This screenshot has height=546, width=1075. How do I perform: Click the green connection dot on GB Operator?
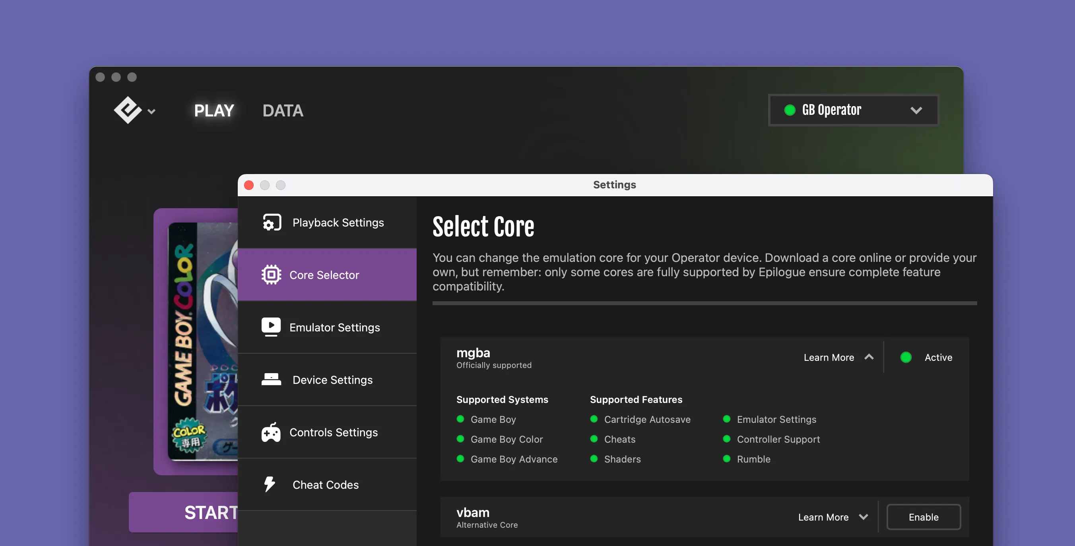coord(790,110)
